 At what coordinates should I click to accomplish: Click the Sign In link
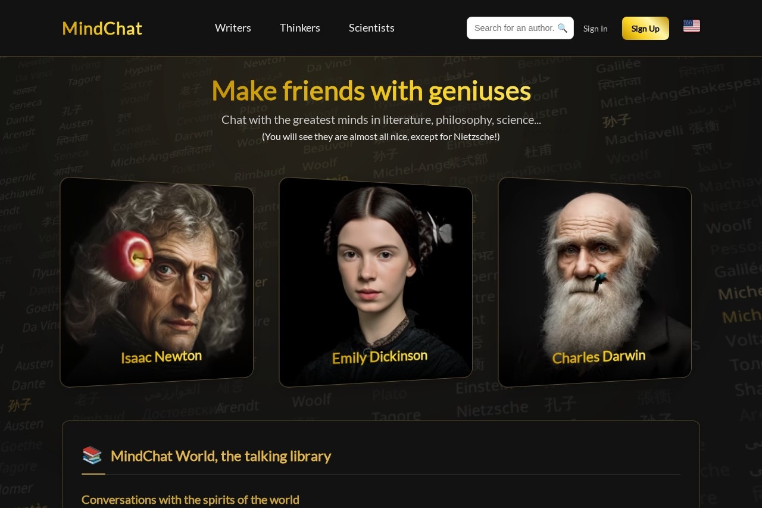pos(595,29)
